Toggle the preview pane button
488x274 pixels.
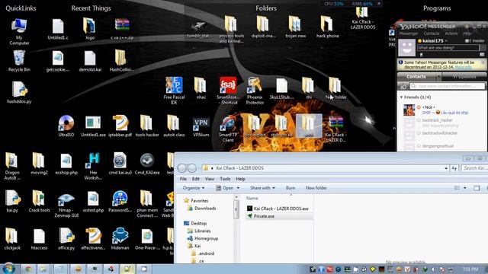(477, 188)
